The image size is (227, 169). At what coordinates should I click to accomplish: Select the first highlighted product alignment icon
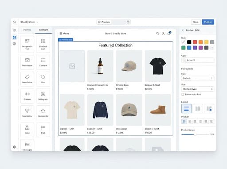pos(184,121)
